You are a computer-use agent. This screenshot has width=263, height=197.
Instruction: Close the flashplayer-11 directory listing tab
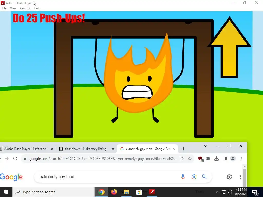point(113,149)
